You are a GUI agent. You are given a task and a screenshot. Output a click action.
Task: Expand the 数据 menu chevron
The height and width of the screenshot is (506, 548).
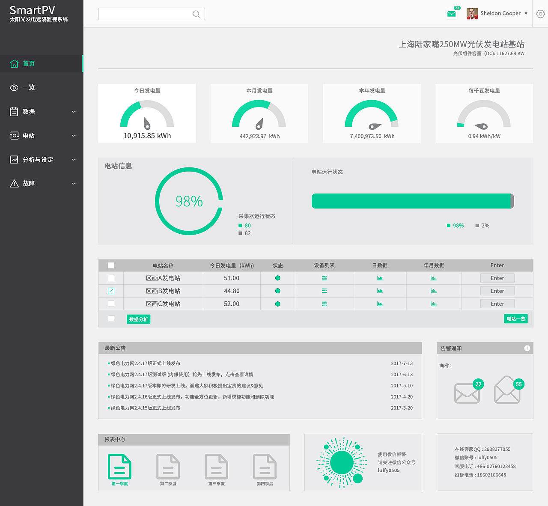[x=74, y=112]
